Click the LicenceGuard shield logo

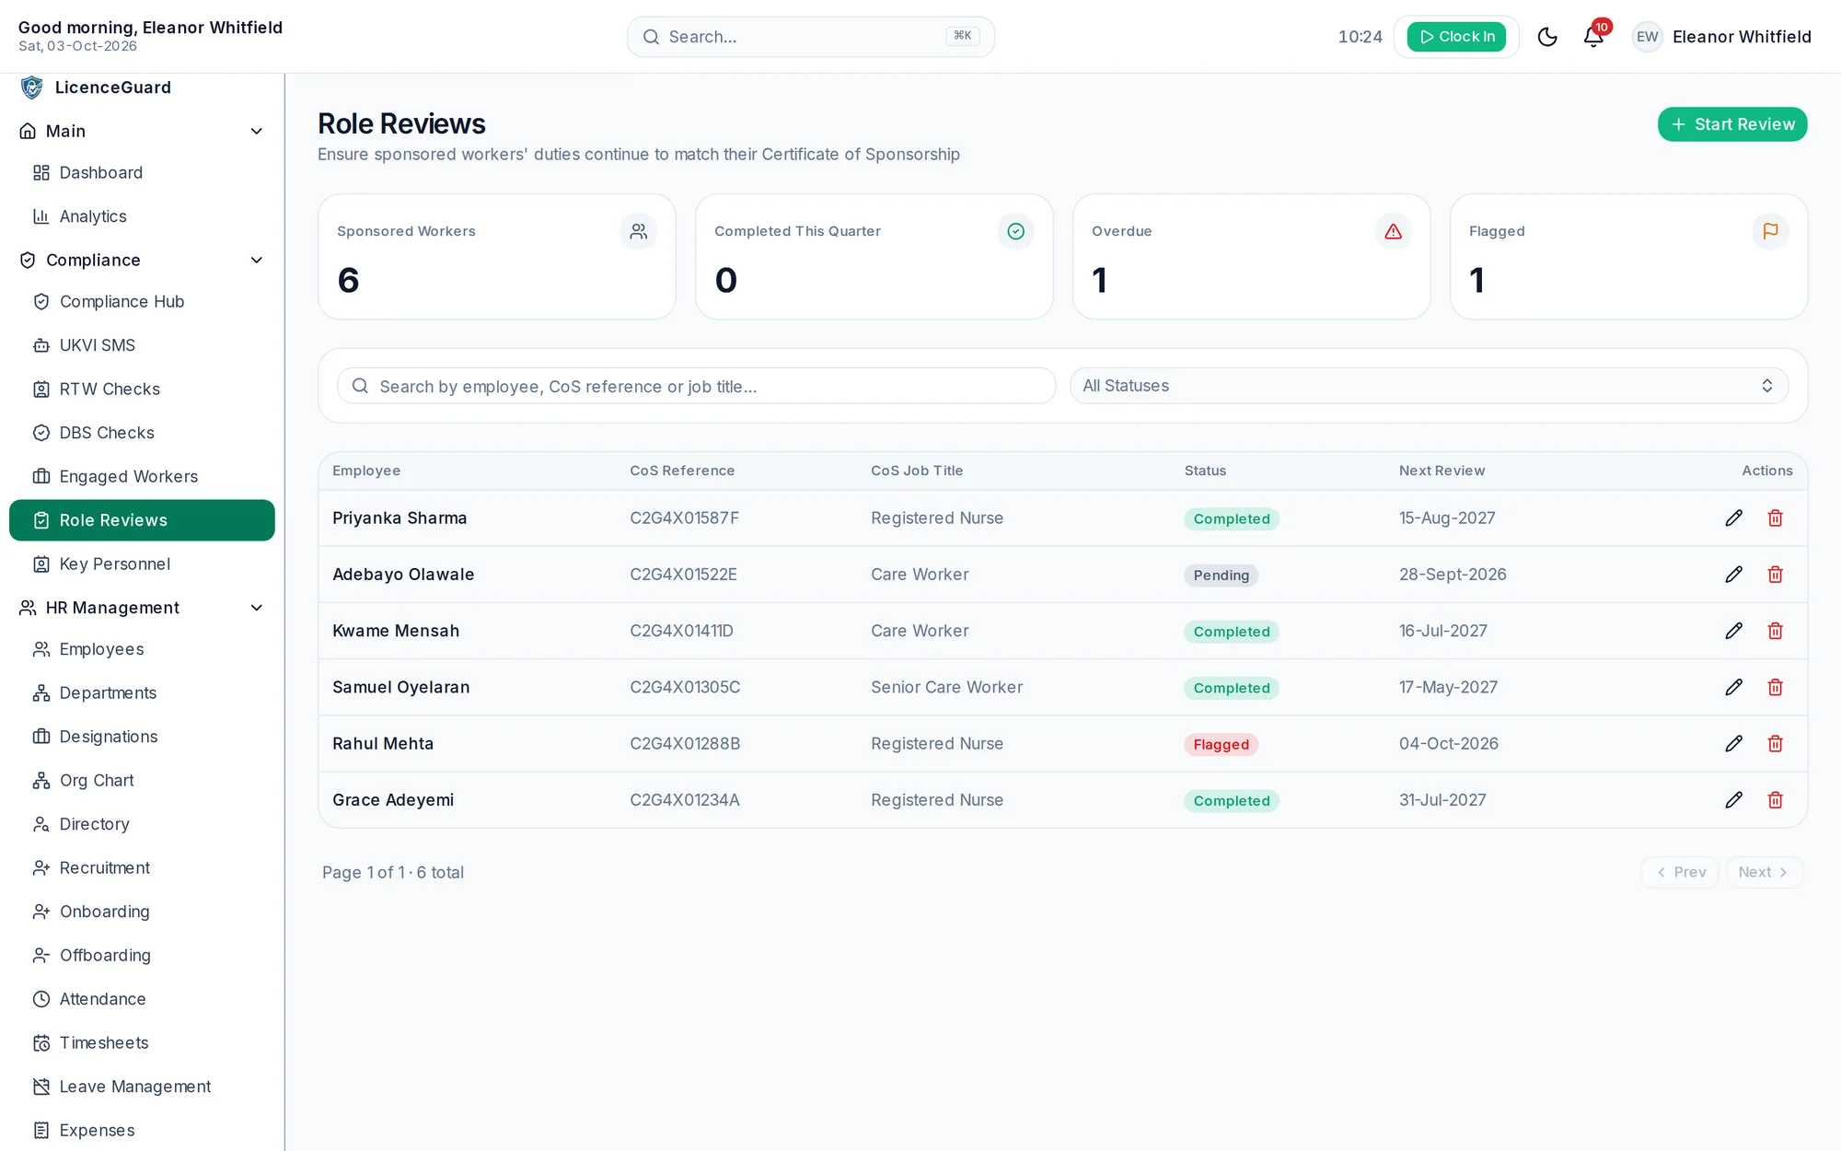(32, 87)
